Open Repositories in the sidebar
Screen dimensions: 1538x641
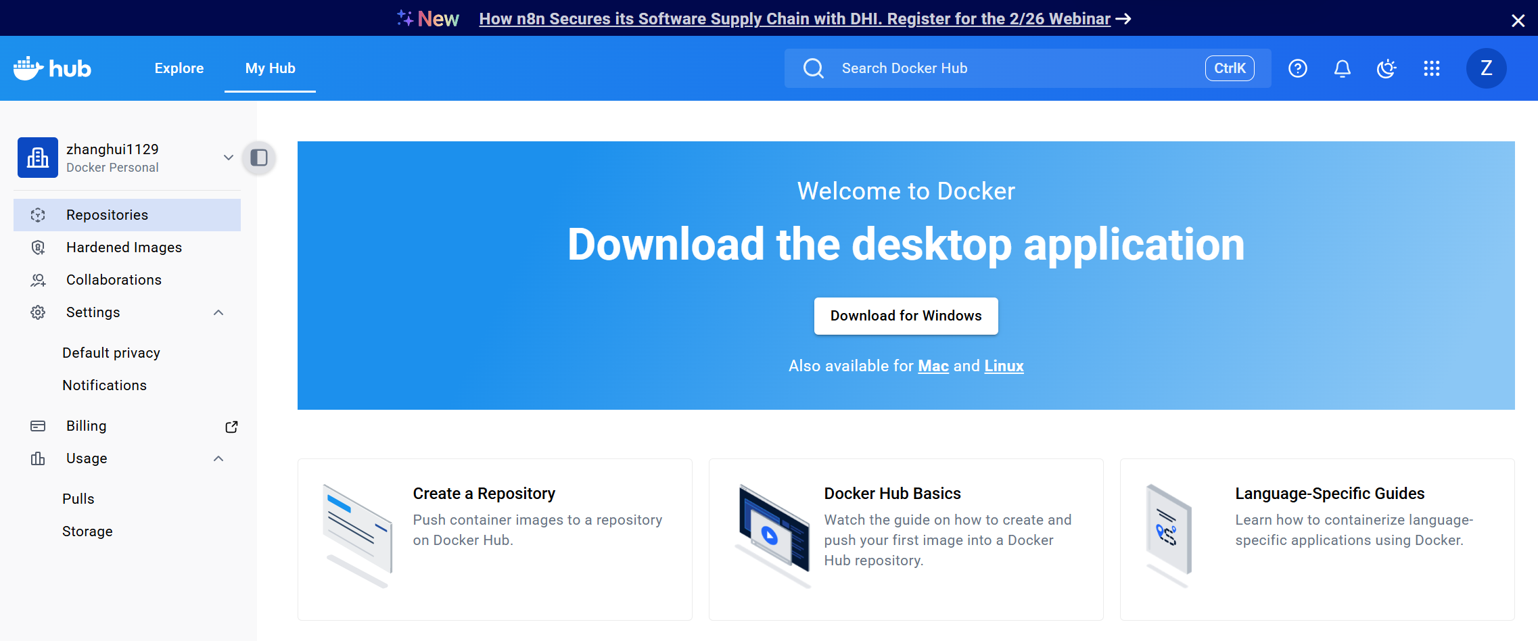click(127, 215)
